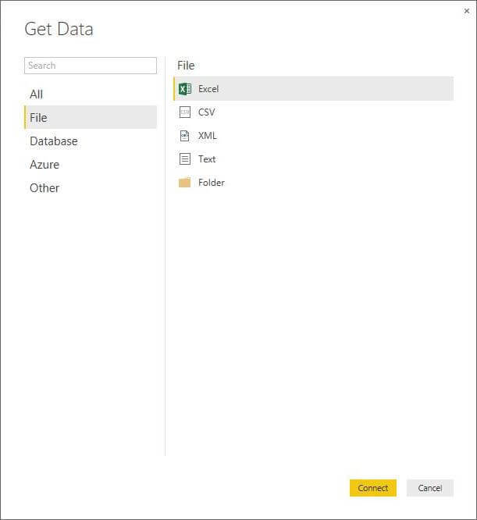Select the Excel data source label

click(x=208, y=89)
